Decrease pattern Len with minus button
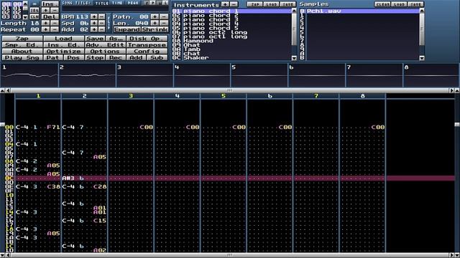460x258 pixels. (x=164, y=23)
